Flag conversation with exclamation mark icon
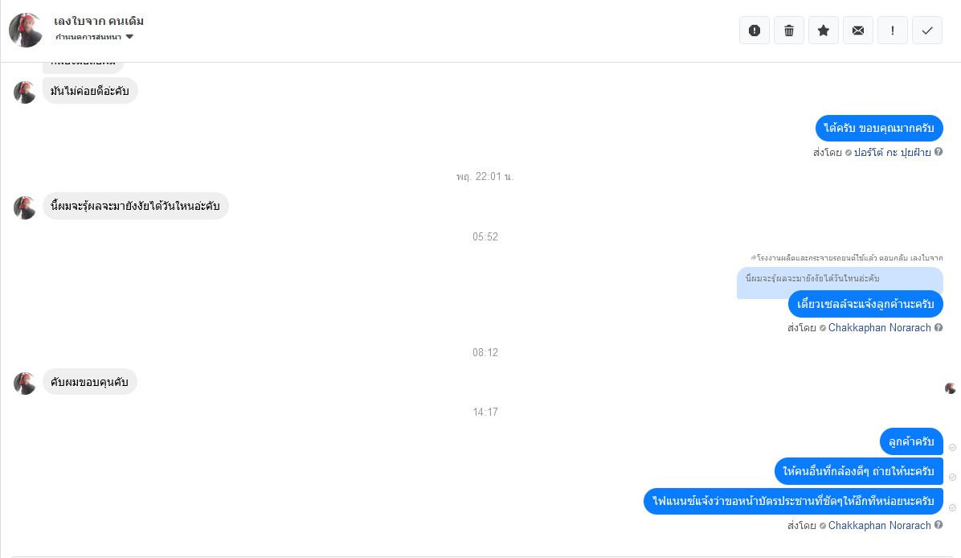961x558 pixels. (x=893, y=30)
